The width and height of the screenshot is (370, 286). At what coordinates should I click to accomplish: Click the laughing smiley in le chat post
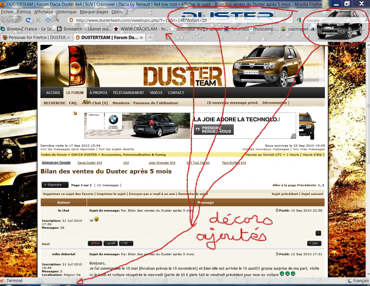(97, 219)
